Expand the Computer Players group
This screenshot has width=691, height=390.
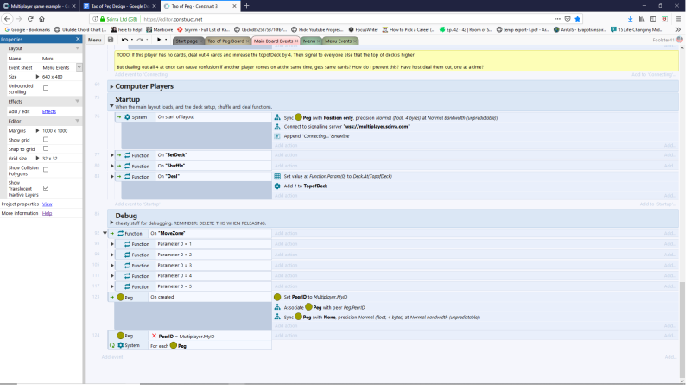[x=111, y=87]
